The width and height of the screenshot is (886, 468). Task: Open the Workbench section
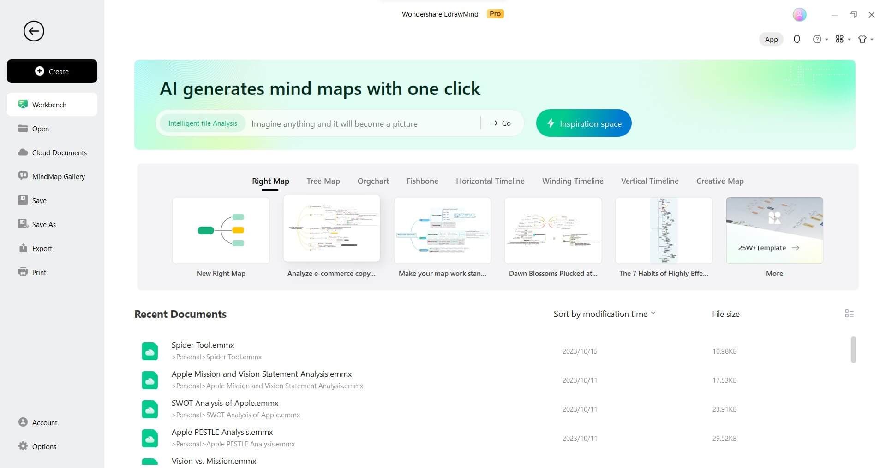pos(52,105)
